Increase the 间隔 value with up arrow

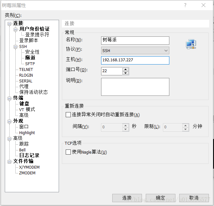click(x=125, y=126)
